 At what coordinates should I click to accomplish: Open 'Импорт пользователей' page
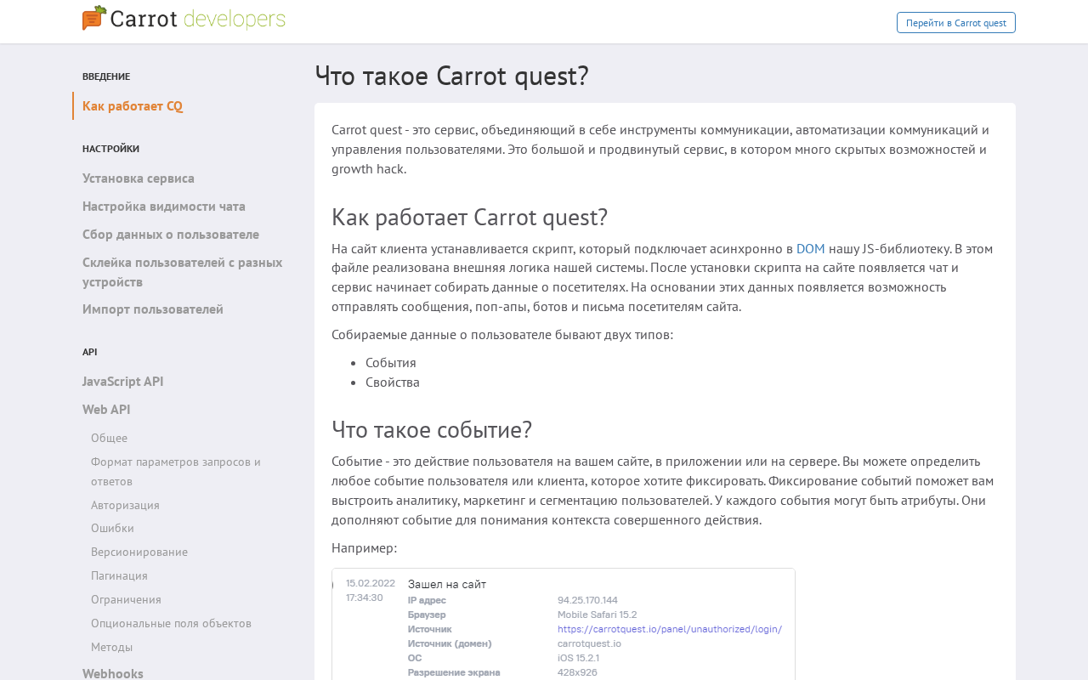pos(153,309)
